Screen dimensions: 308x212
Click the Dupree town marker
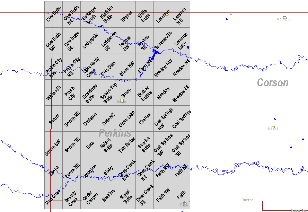tap(248, 199)
